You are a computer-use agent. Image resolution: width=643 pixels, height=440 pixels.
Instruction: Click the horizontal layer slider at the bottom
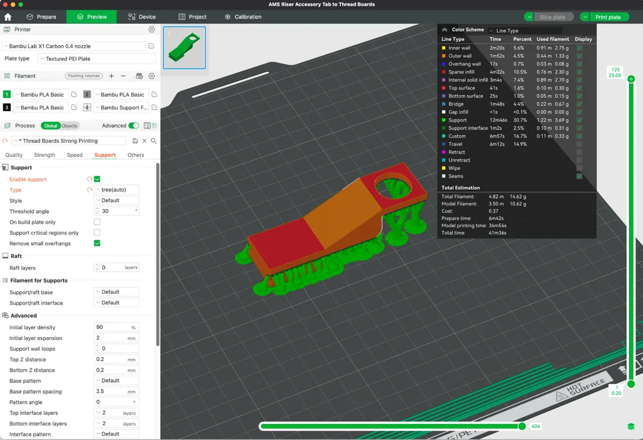(x=392, y=426)
